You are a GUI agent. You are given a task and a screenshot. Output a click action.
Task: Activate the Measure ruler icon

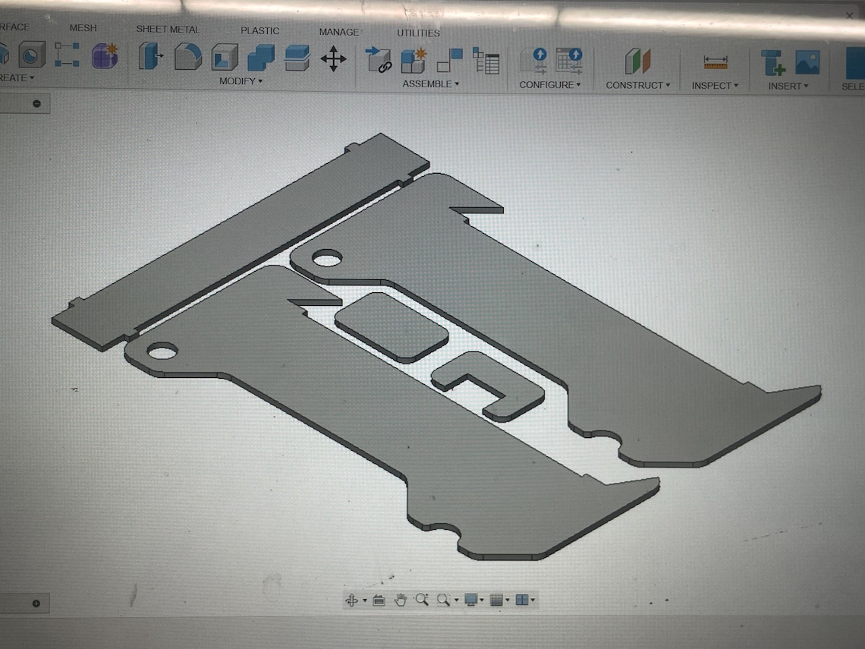(x=716, y=62)
